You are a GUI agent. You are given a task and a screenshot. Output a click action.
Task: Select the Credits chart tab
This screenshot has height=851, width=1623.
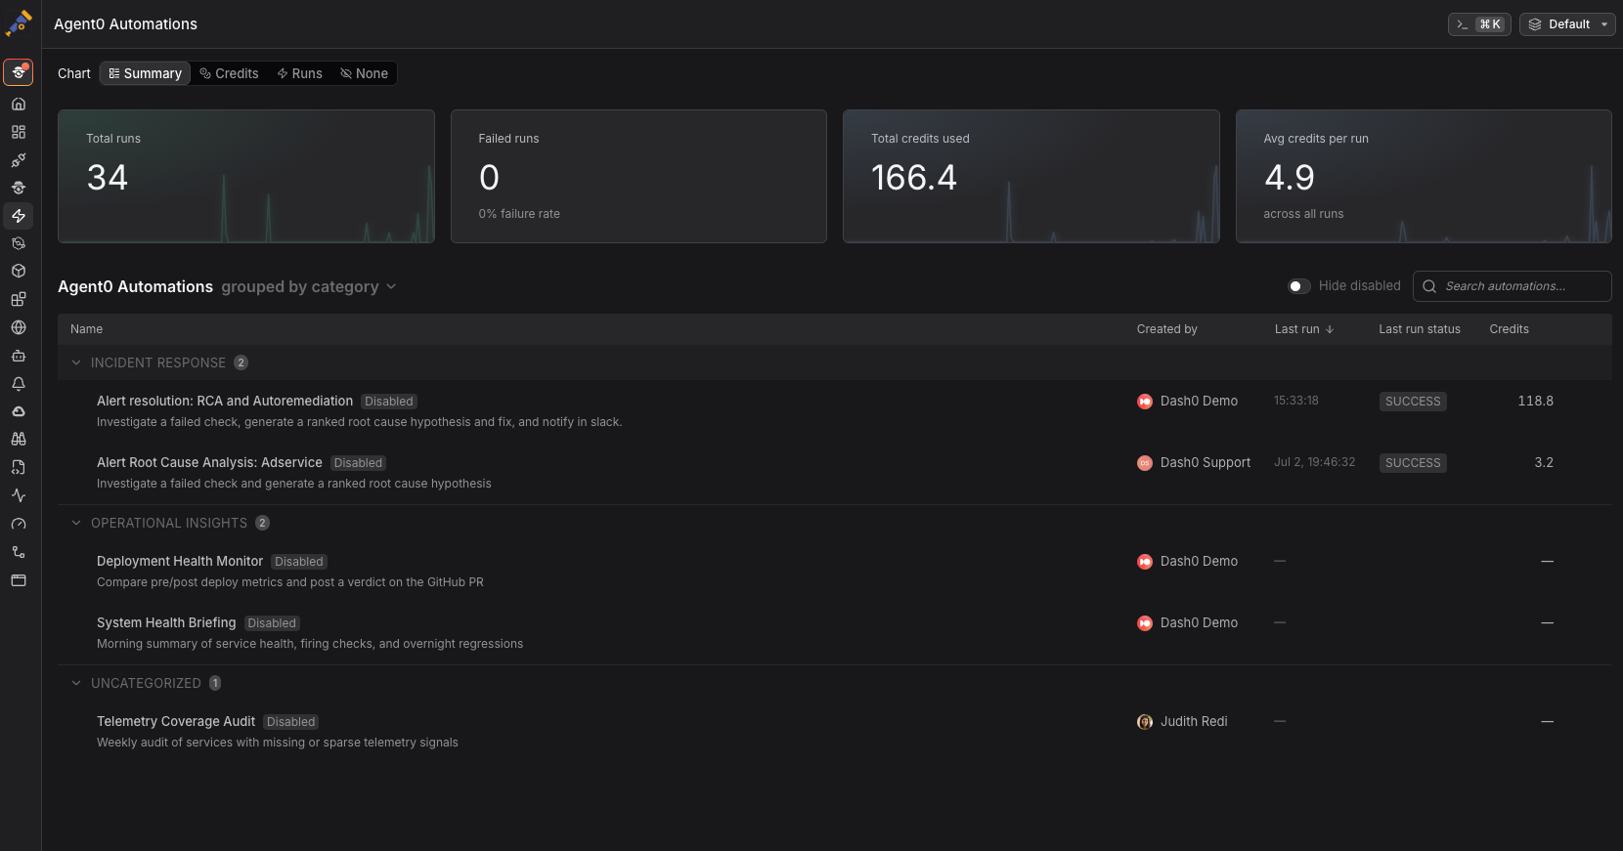(229, 73)
